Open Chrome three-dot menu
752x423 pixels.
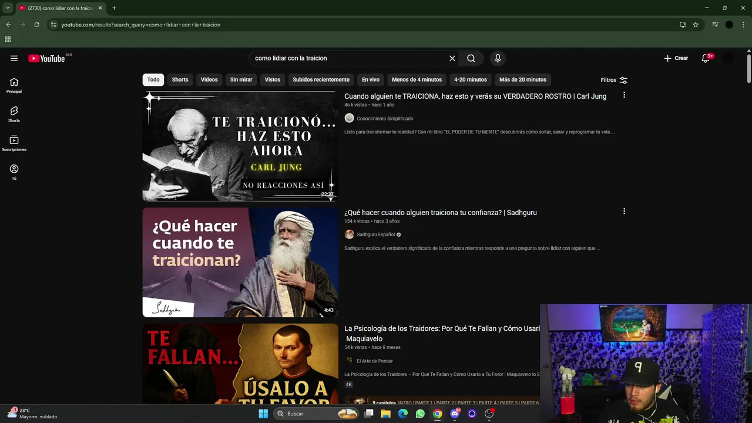(x=744, y=25)
